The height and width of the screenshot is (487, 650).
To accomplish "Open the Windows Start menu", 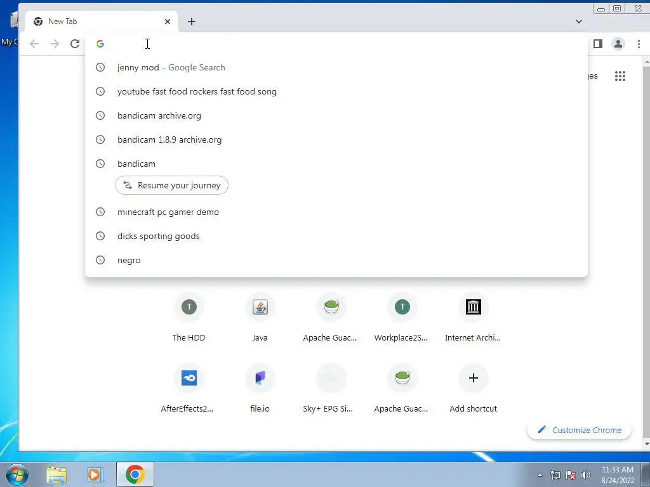I will 17,474.
